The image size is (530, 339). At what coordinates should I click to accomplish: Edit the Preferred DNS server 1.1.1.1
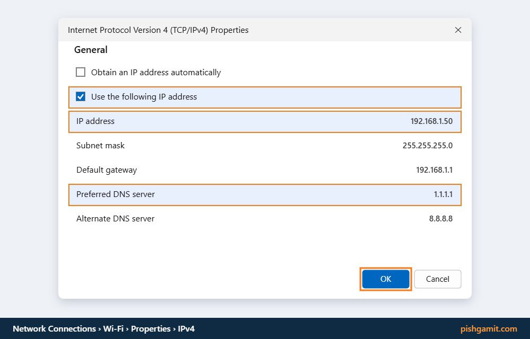443,194
